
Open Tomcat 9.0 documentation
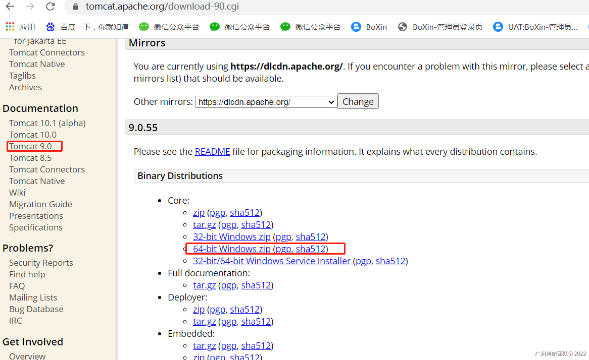[30, 146]
